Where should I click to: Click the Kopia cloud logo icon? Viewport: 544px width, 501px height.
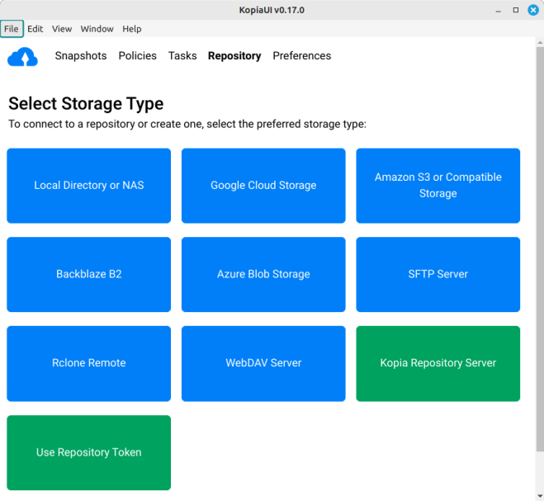[22, 56]
